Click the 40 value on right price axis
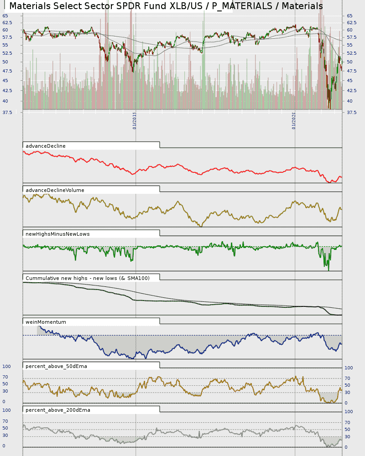 349,101
